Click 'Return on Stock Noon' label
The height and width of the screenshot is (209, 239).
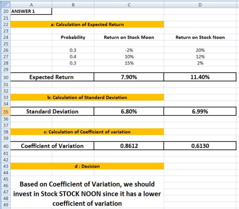pyautogui.click(x=200, y=38)
